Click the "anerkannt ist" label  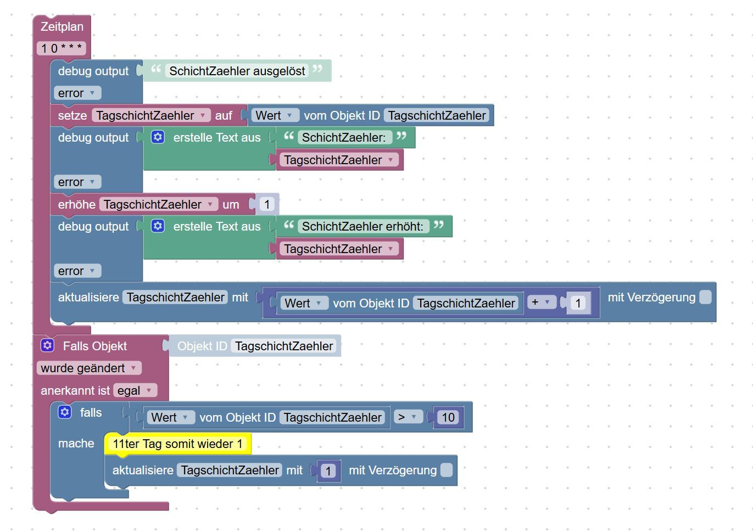coord(75,390)
